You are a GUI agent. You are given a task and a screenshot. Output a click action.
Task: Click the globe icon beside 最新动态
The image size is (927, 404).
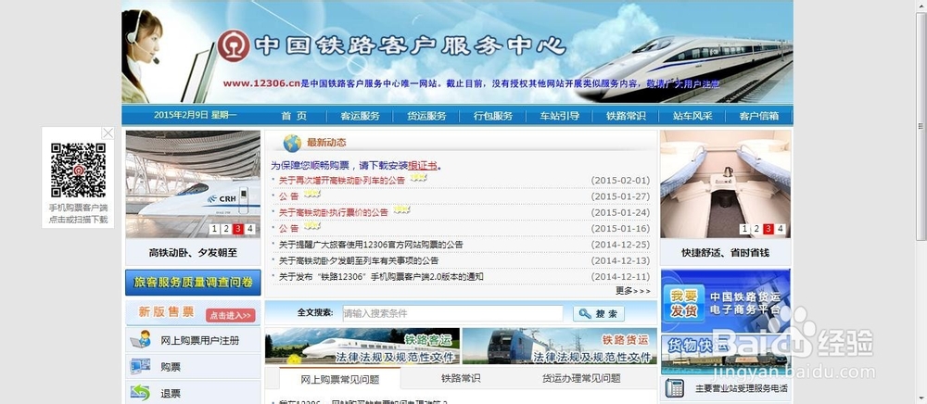(x=292, y=143)
